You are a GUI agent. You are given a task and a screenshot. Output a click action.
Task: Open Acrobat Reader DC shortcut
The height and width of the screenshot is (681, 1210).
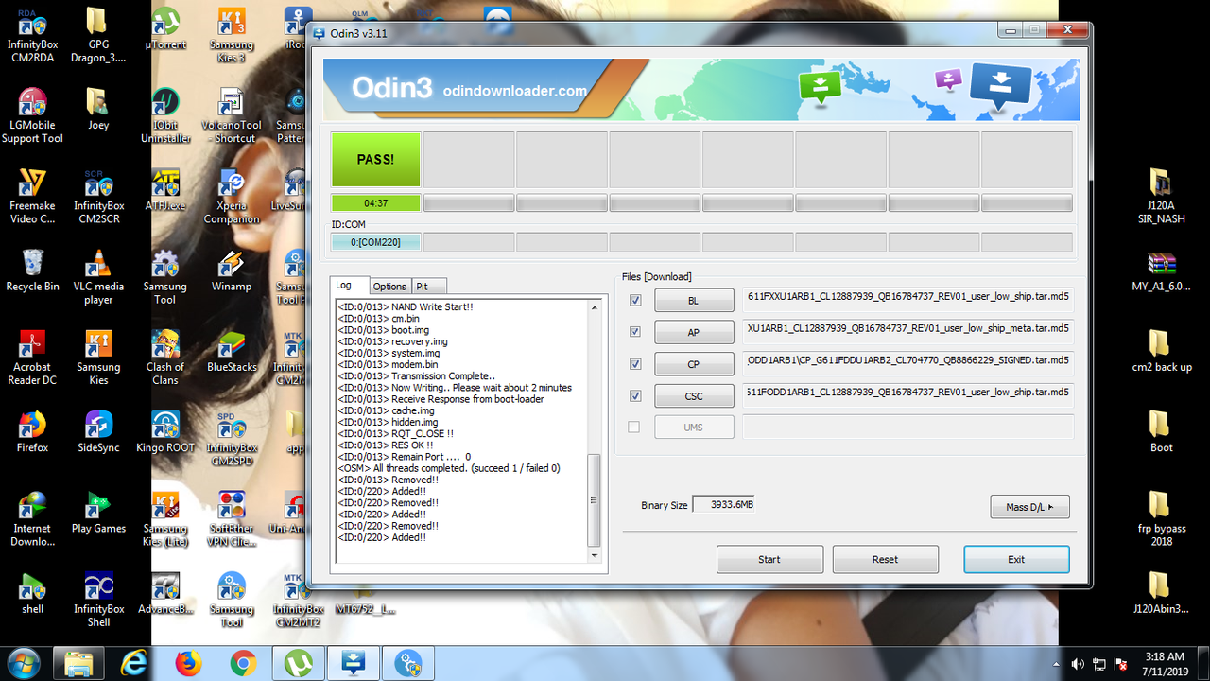pos(32,358)
